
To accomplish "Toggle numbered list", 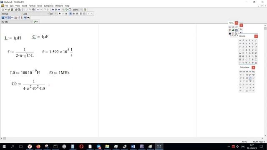I will point(84,14).
